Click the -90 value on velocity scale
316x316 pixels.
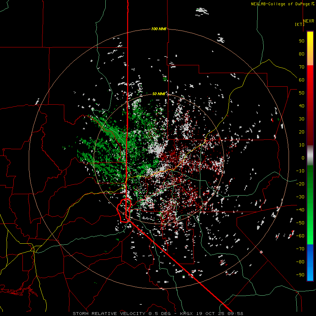pos(300,275)
